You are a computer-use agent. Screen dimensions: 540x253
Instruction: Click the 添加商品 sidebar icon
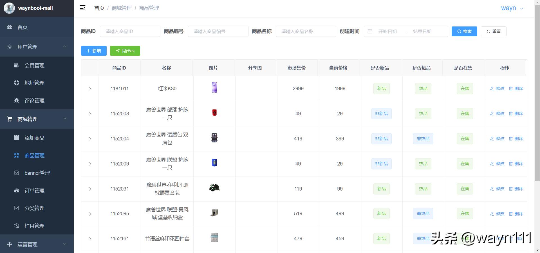click(x=17, y=138)
